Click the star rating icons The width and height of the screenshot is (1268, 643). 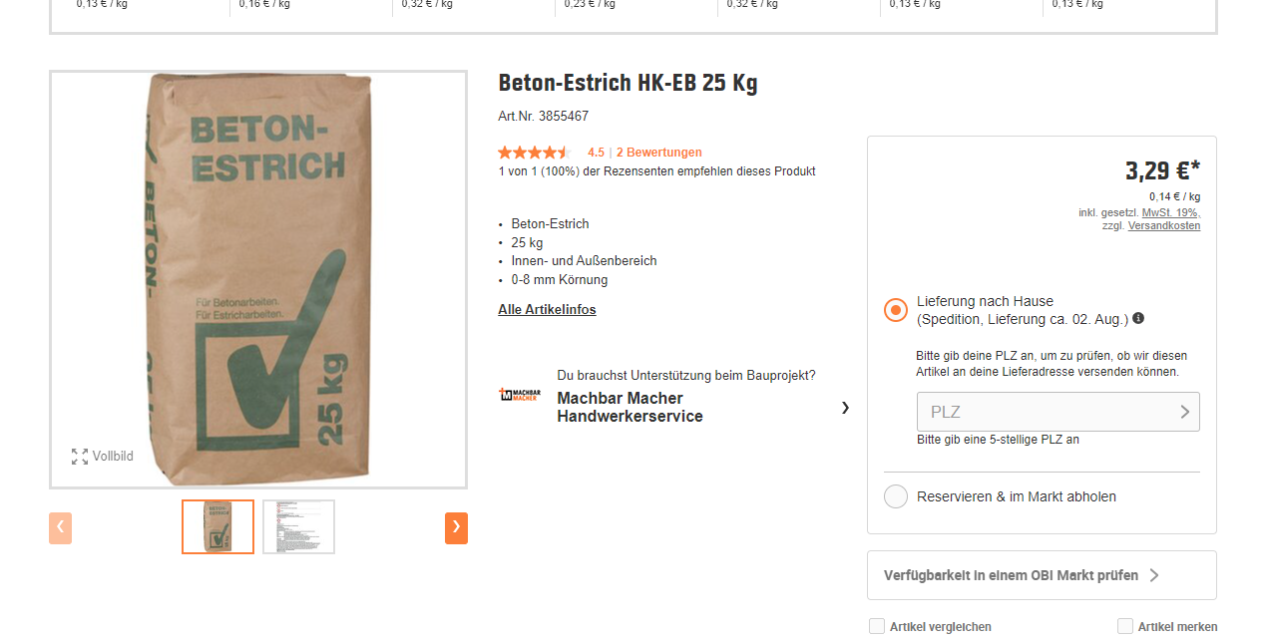[x=534, y=153]
